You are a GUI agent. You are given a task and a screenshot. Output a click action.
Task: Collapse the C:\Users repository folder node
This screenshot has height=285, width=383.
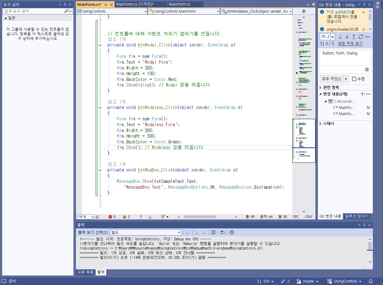coord(326,101)
